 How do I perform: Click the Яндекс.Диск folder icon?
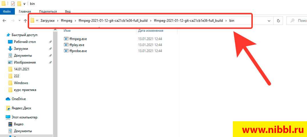coord(8,108)
